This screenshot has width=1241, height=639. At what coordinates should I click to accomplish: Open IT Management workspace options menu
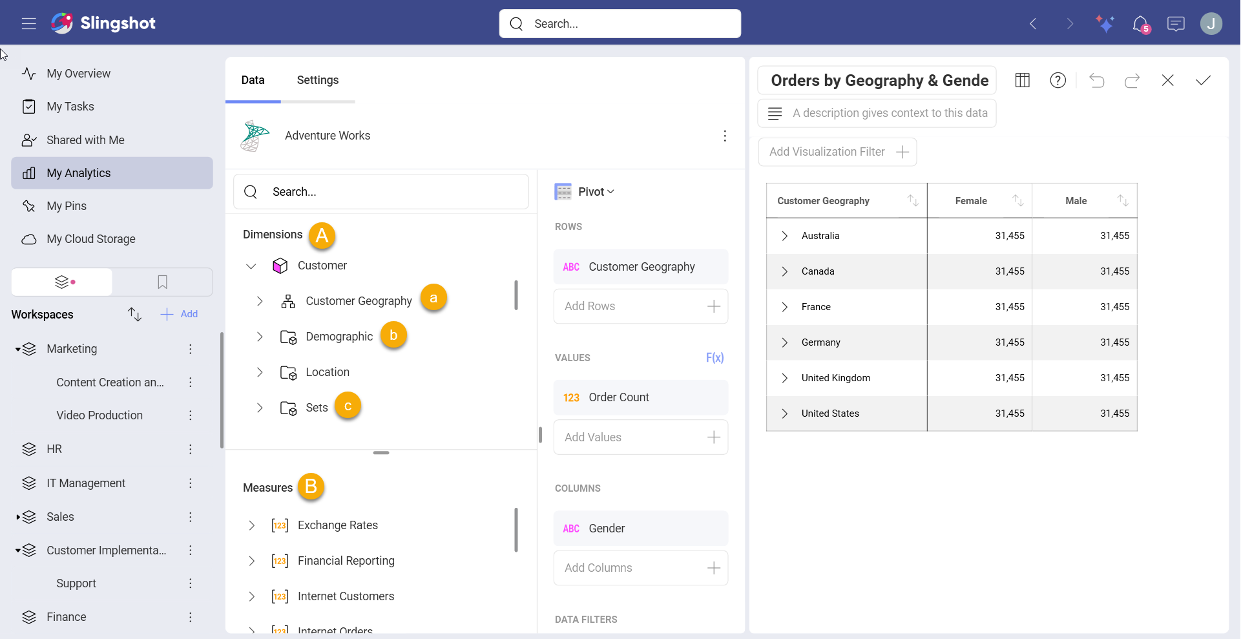(191, 483)
